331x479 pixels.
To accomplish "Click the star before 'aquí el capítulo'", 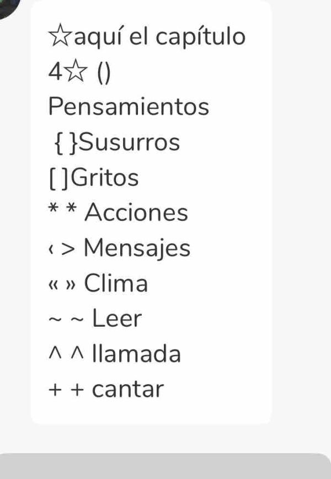I will 61,35.
